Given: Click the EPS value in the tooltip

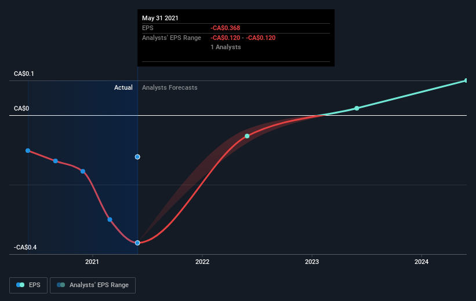Looking at the screenshot, I should point(226,28).
